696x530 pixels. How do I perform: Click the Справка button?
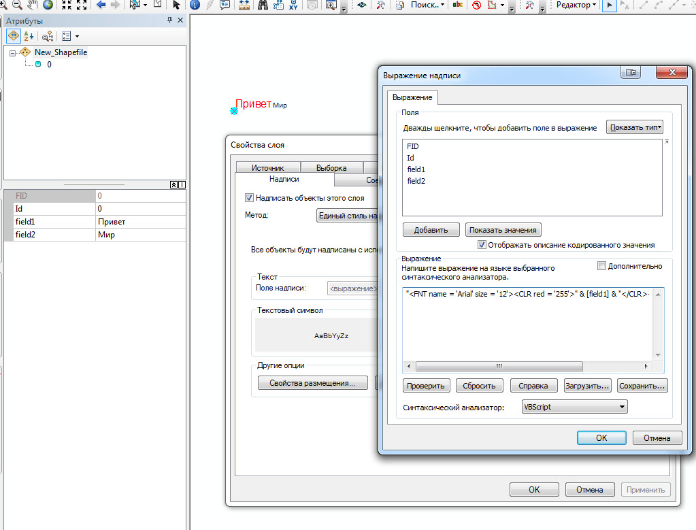click(533, 386)
